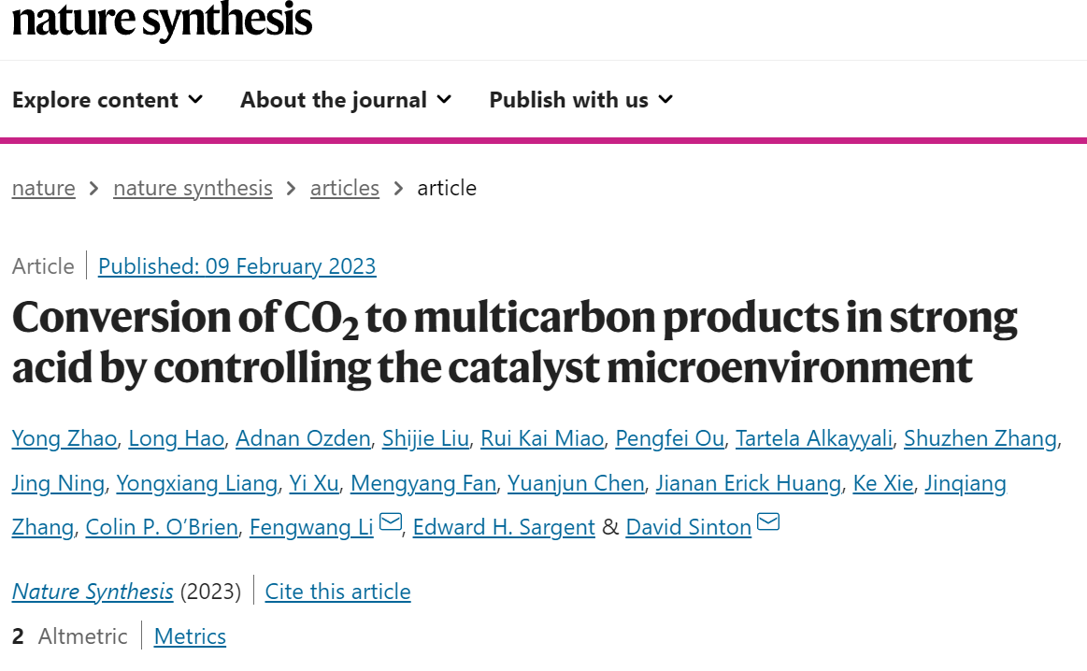The image size is (1087, 671).
Task: Open Colin P. O'Brien author link
Action: point(162,527)
